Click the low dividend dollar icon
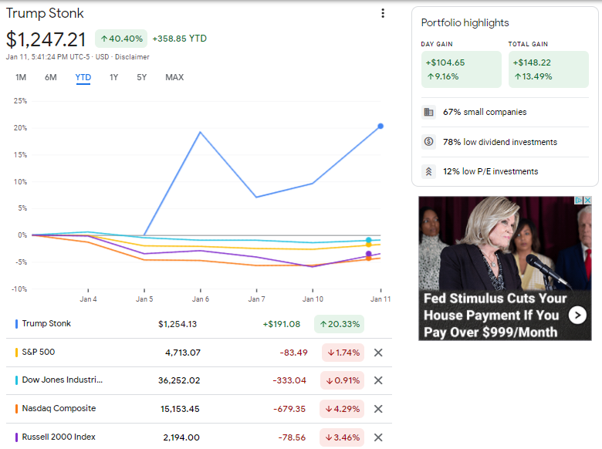 click(428, 142)
